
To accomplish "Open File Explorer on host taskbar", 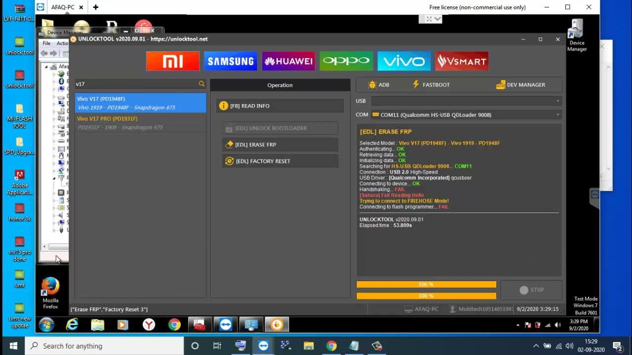I will tap(309, 346).
